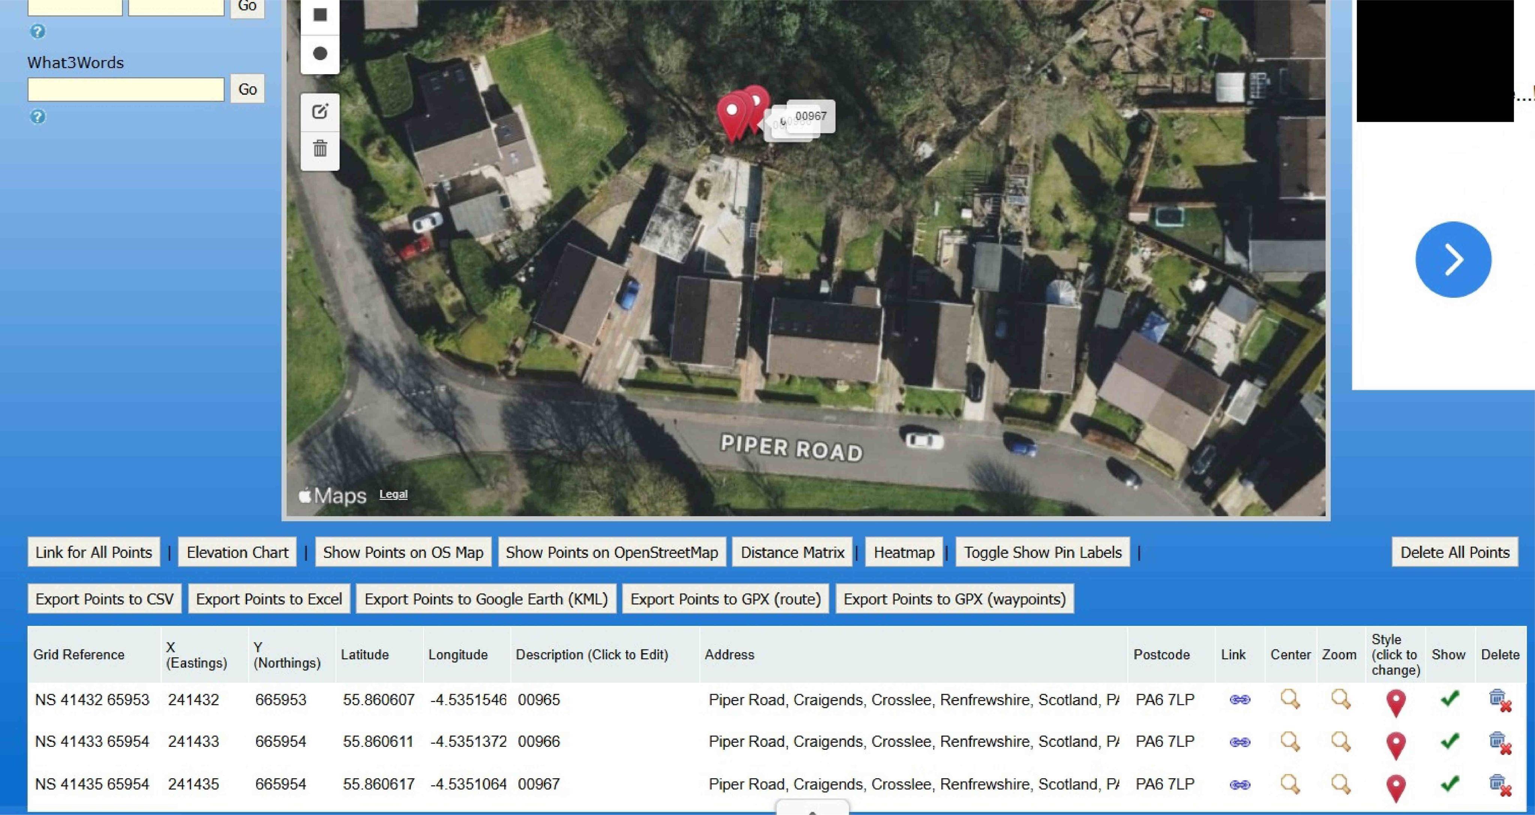Center map on point 00966

click(1290, 742)
